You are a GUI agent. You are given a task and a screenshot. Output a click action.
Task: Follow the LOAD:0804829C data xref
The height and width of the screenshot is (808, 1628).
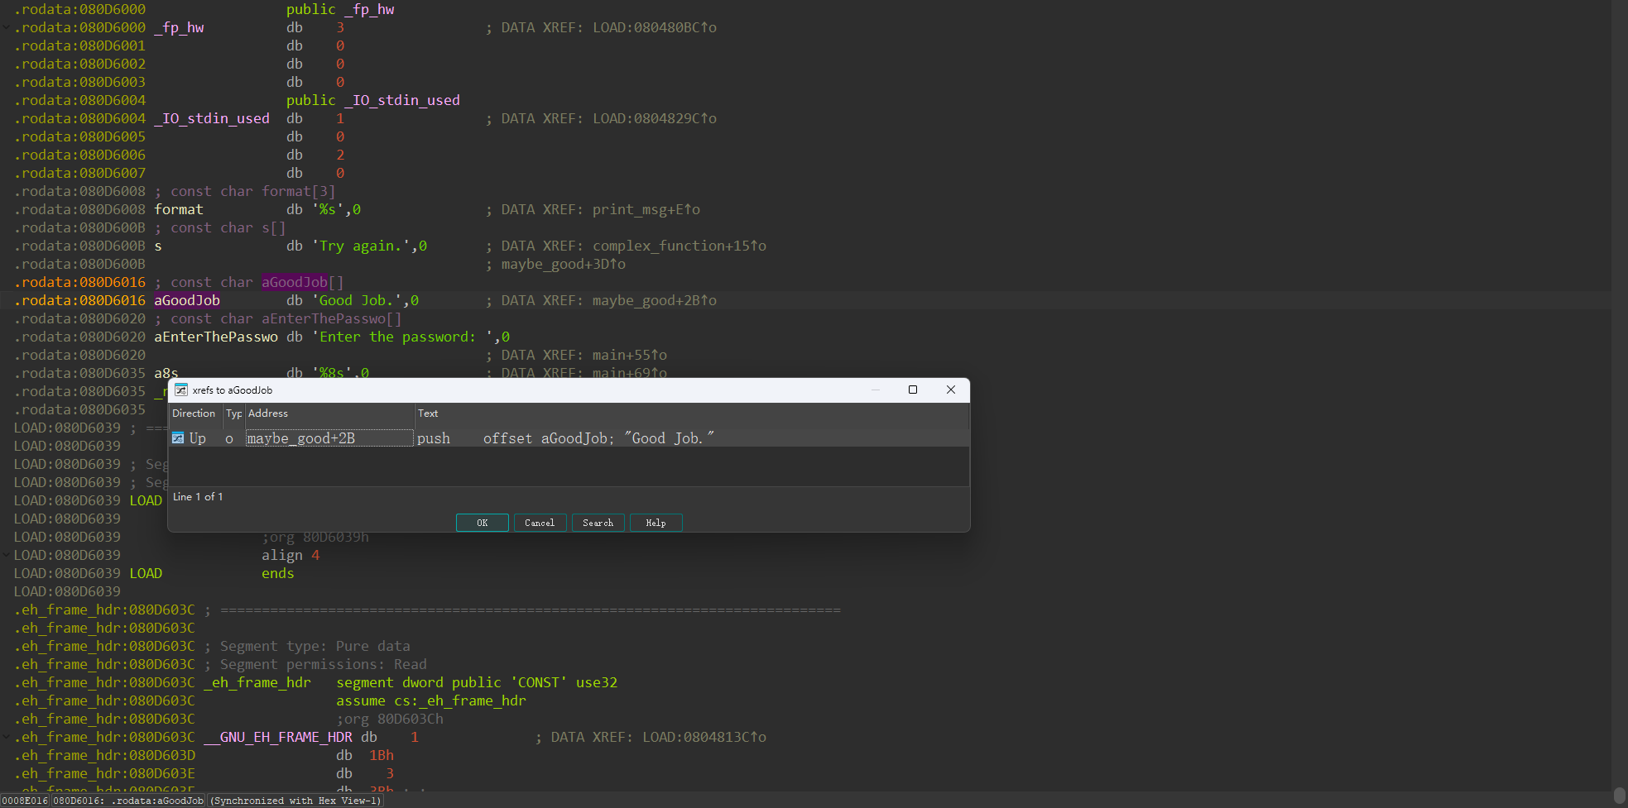(655, 118)
